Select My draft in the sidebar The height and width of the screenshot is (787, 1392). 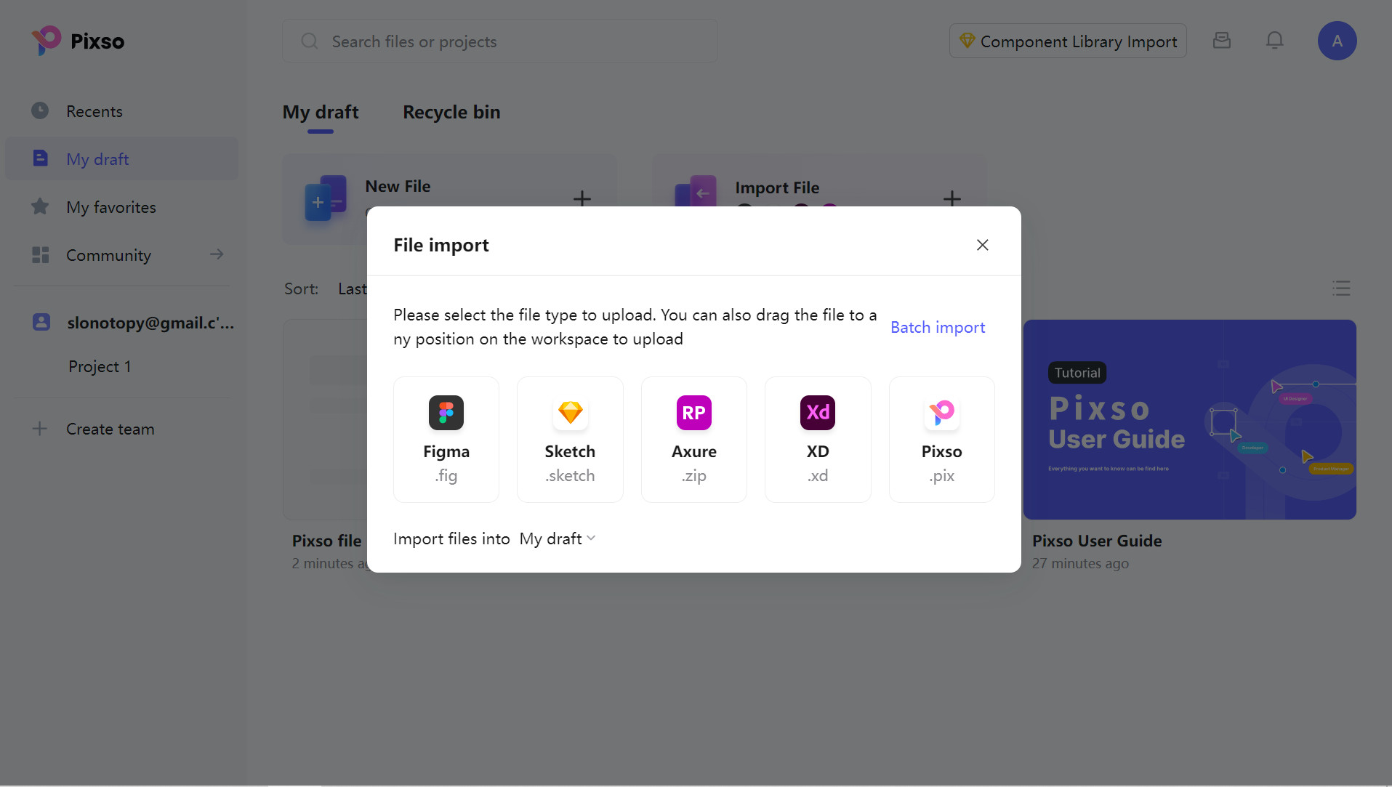point(121,159)
